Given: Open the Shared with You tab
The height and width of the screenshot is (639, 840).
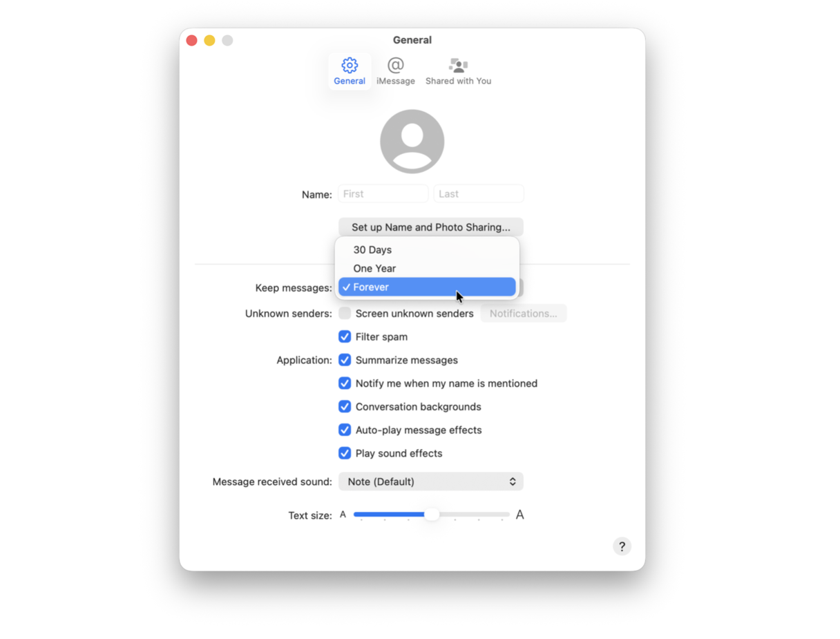Looking at the screenshot, I should (458, 69).
